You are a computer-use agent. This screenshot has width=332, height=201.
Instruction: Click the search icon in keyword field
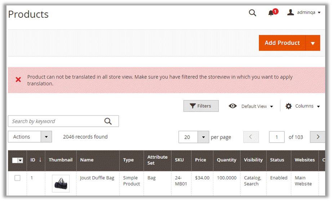tap(108, 121)
